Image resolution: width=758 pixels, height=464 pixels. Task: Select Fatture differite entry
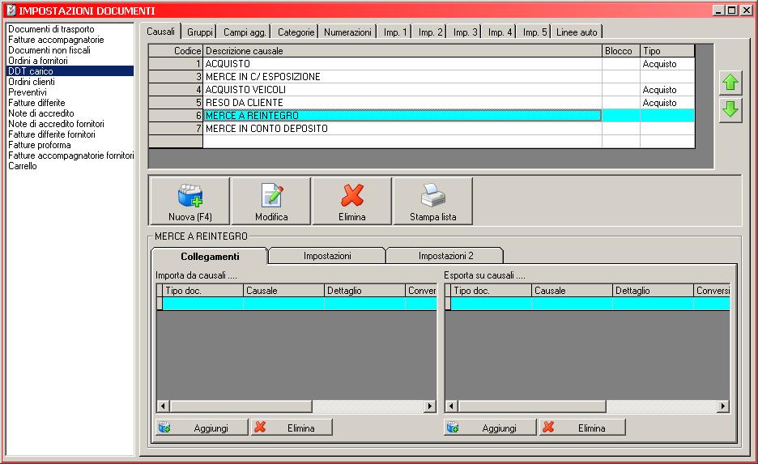point(70,103)
